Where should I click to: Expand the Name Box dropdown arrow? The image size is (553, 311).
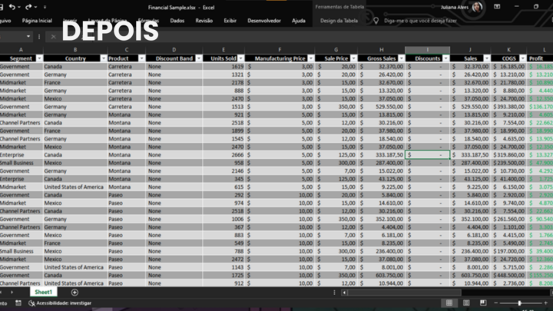click(x=28, y=37)
